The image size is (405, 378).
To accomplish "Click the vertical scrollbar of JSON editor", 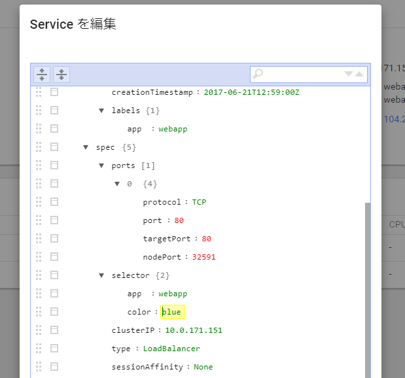I will 368,289.
